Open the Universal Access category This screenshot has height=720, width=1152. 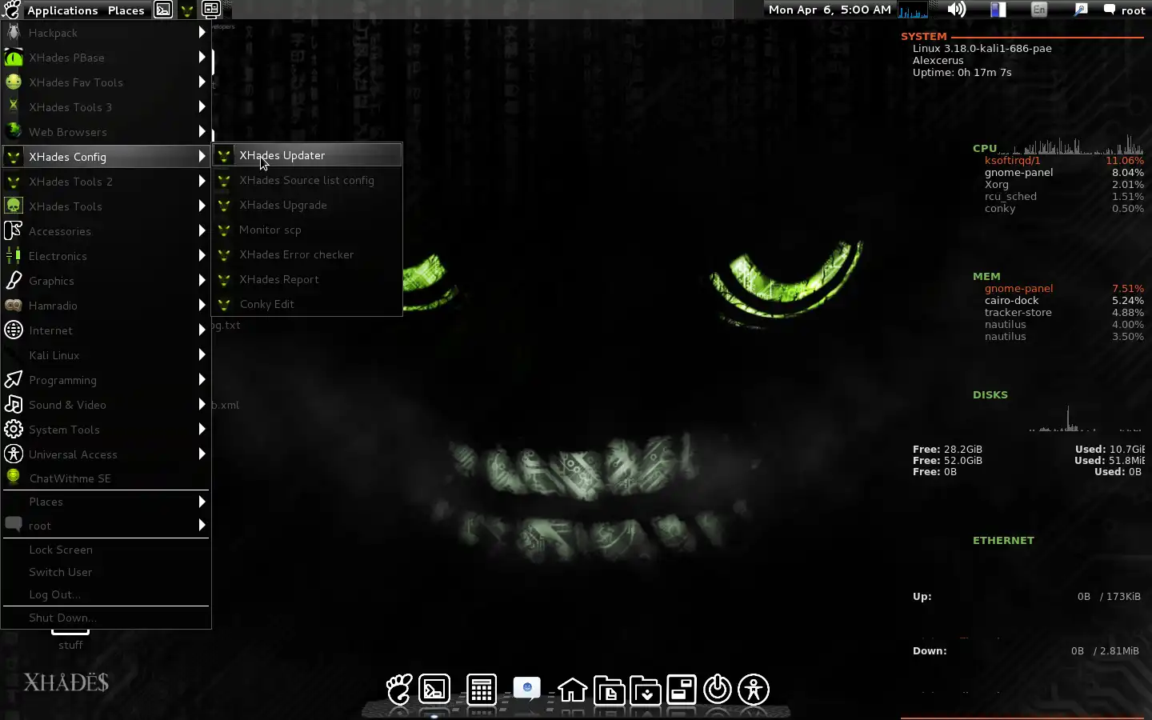(106, 454)
